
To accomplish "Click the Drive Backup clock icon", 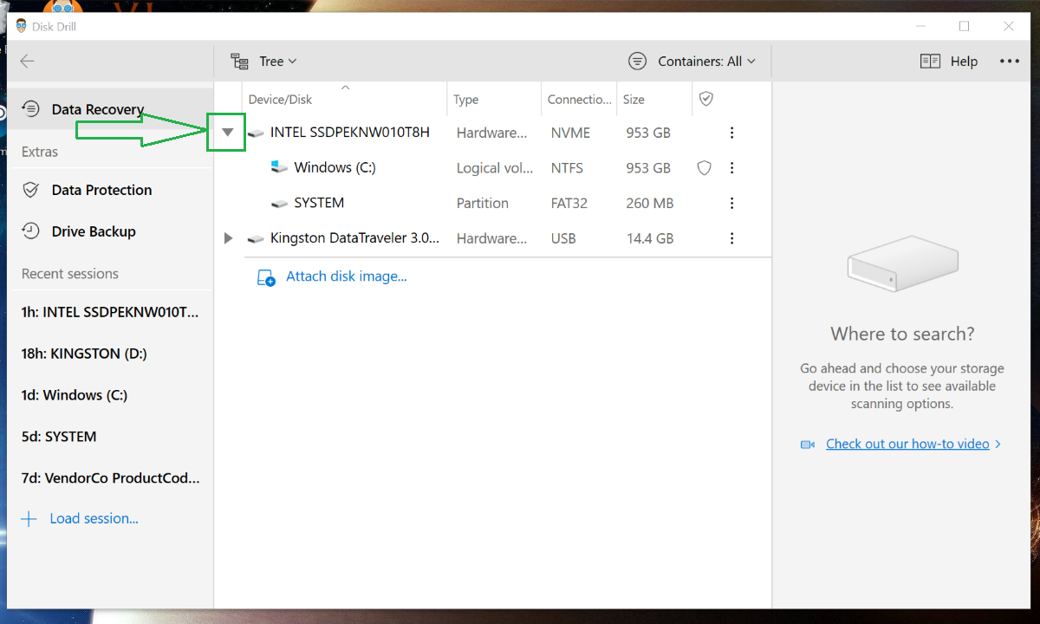I will pyautogui.click(x=30, y=231).
